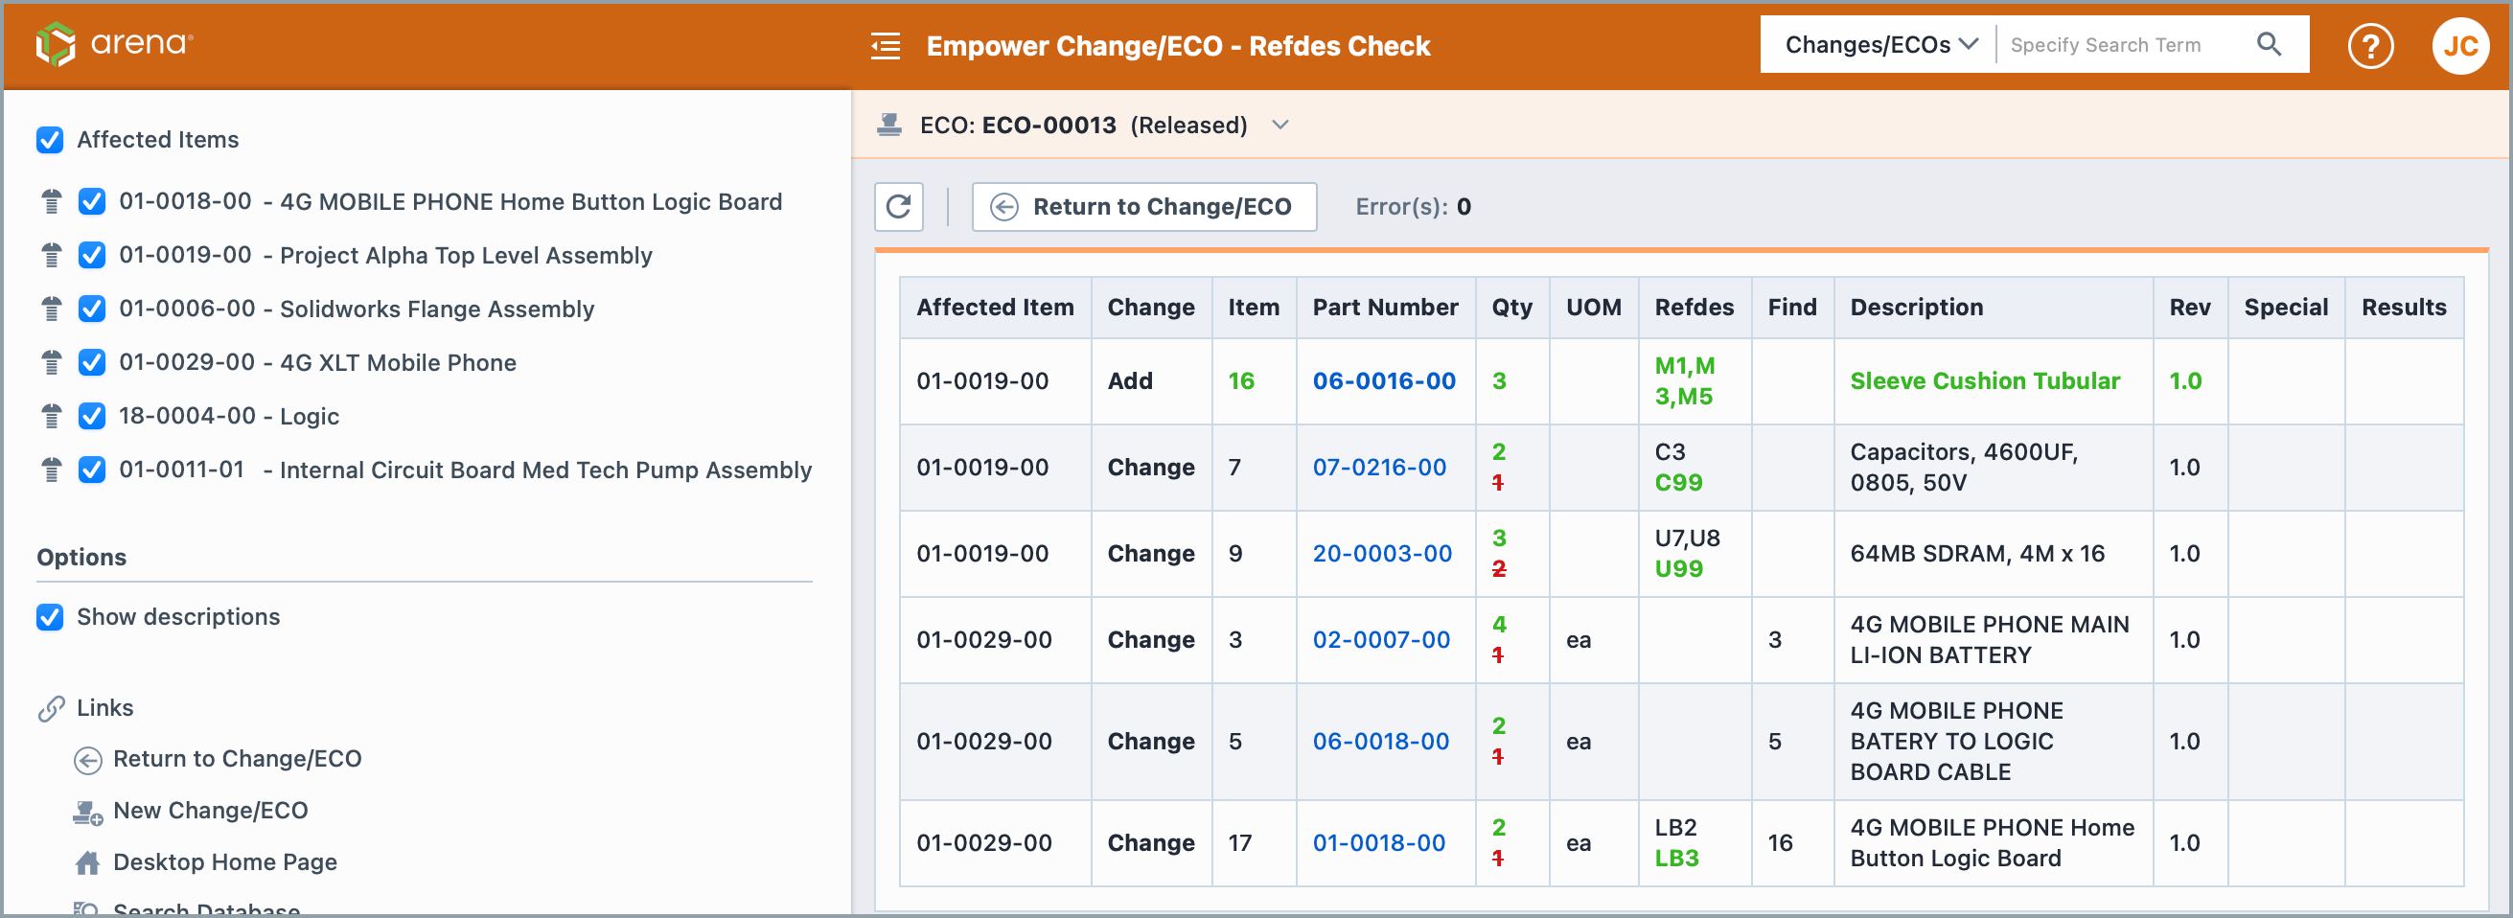2513x918 pixels.
Task: Open the JC user avatar menu
Action: (2459, 46)
